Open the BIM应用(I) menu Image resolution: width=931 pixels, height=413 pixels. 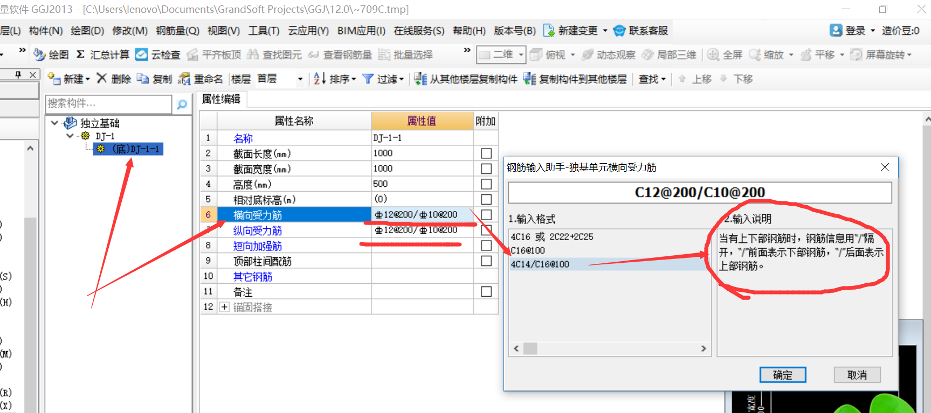click(x=361, y=31)
